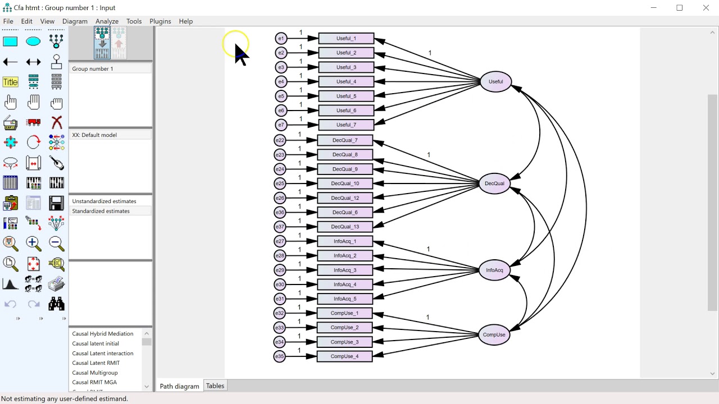Open the Edit menu

coord(26,21)
